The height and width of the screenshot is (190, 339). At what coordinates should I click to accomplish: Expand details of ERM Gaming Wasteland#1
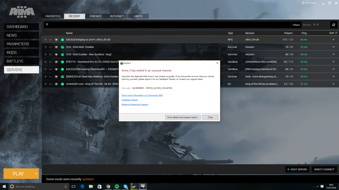[x=334, y=69]
